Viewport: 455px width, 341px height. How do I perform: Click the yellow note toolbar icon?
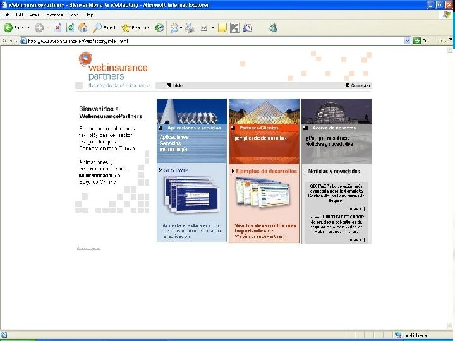click(x=222, y=28)
